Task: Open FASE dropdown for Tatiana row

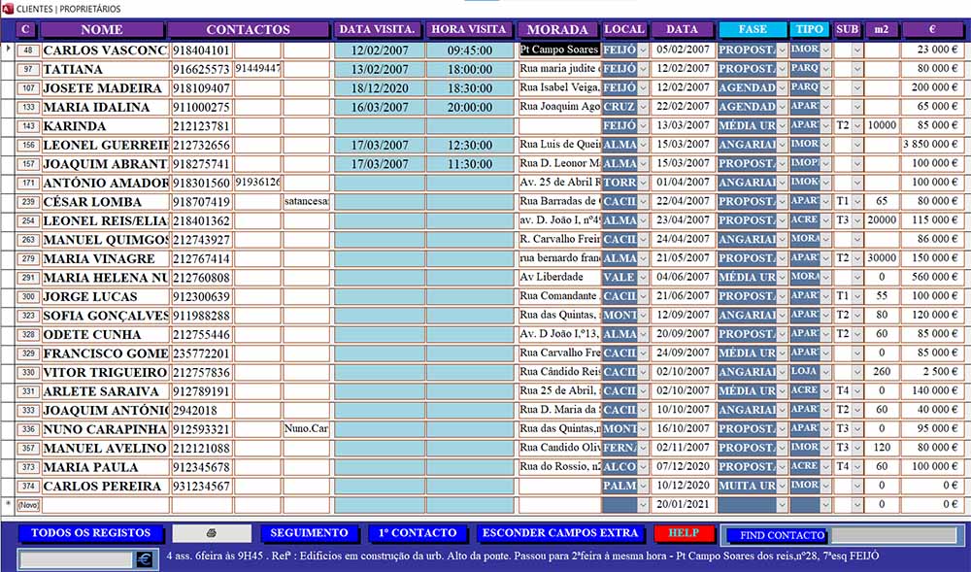Action: pyautogui.click(x=782, y=69)
